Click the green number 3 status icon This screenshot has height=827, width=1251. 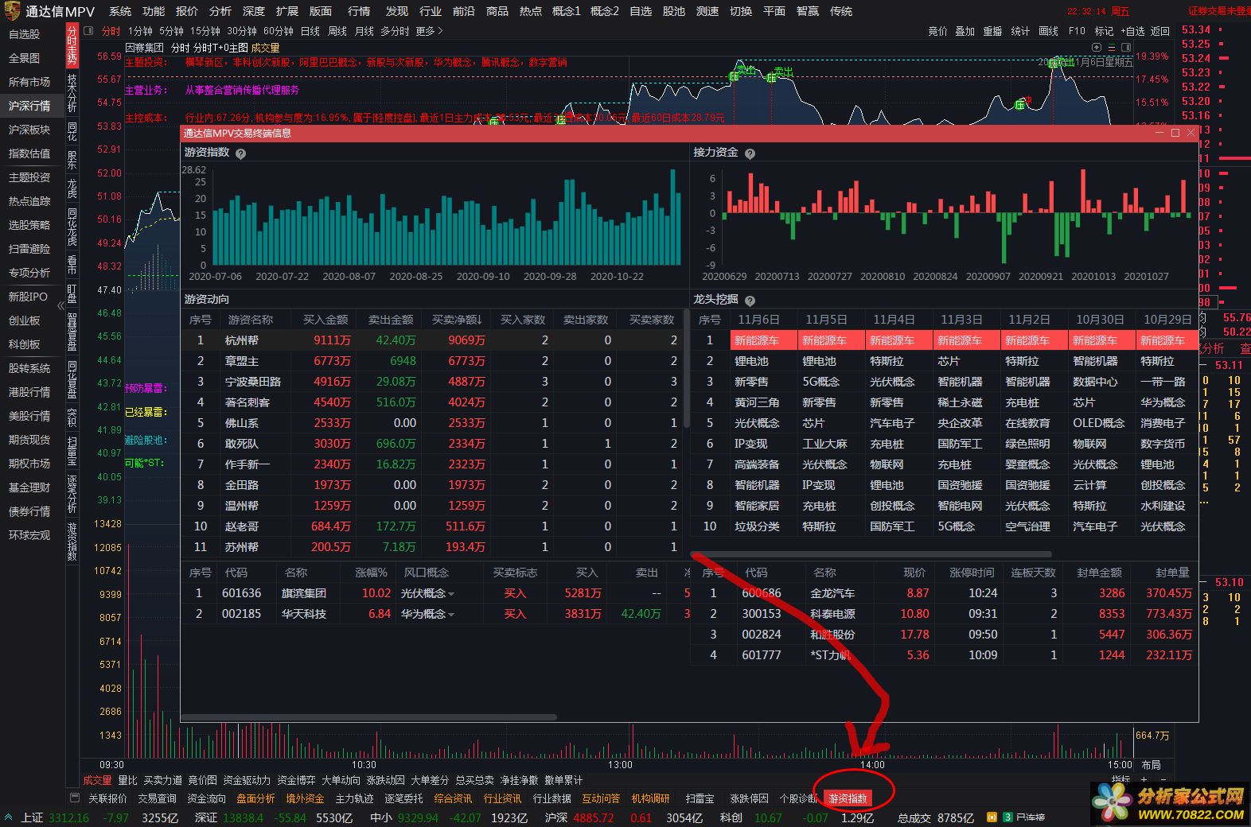click(x=1007, y=817)
